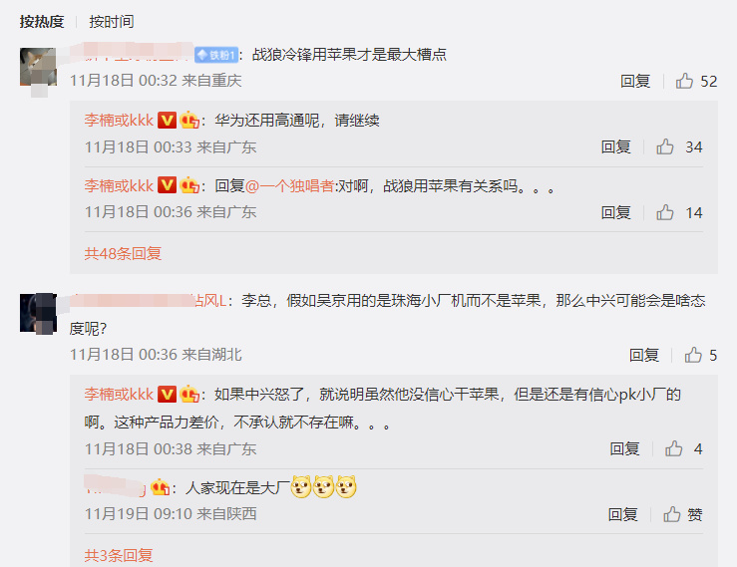Like the reply with 34 likes
Viewport: 737px width, 567px height.
click(665, 147)
